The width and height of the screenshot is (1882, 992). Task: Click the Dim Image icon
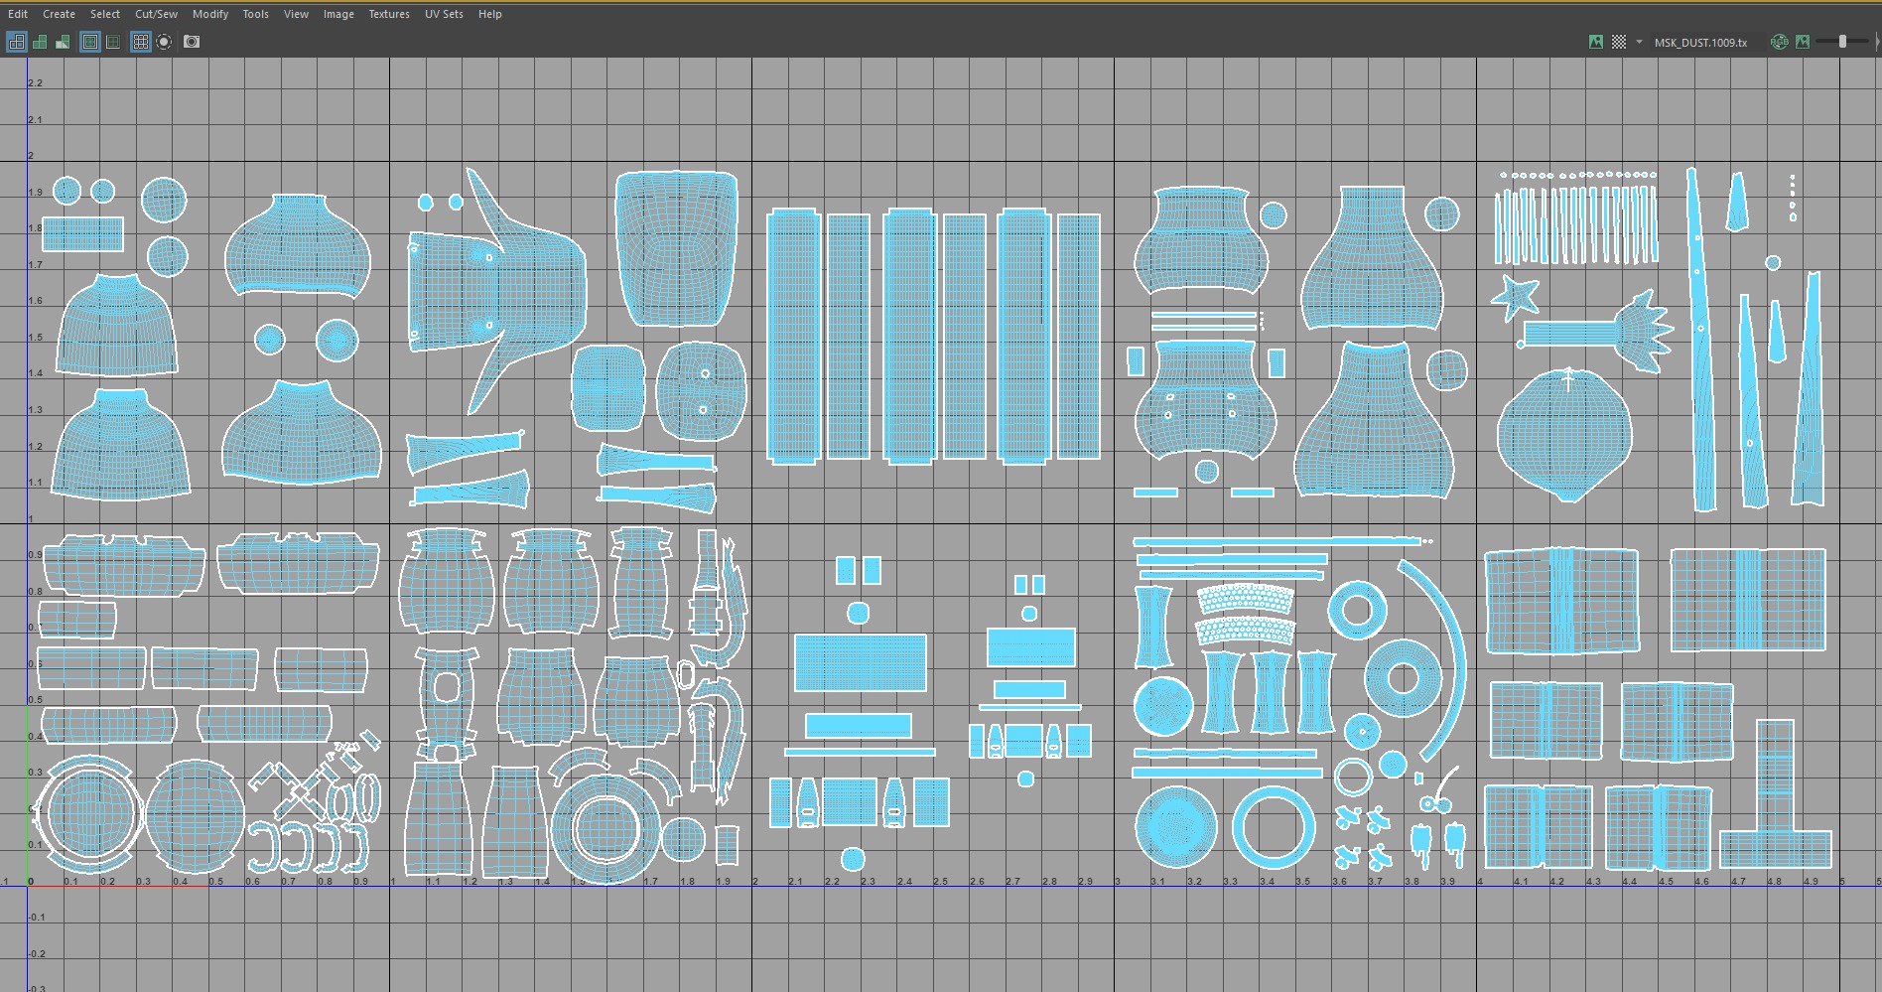(x=1803, y=42)
